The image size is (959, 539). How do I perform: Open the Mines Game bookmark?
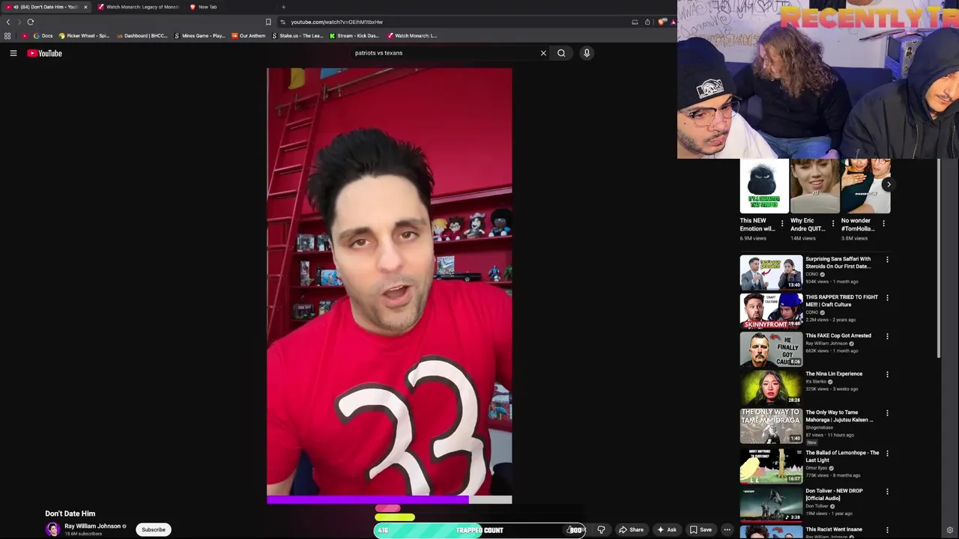(199, 35)
